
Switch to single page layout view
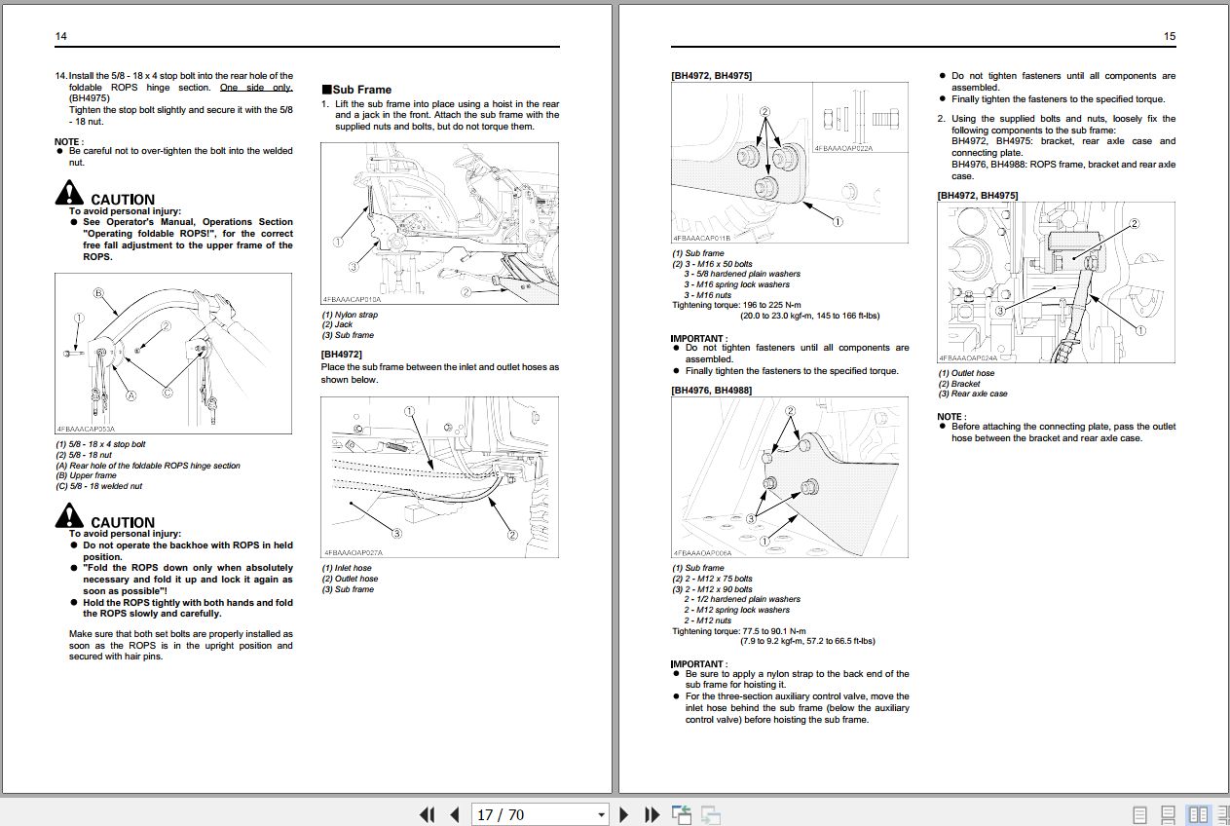tap(1137, 814)
